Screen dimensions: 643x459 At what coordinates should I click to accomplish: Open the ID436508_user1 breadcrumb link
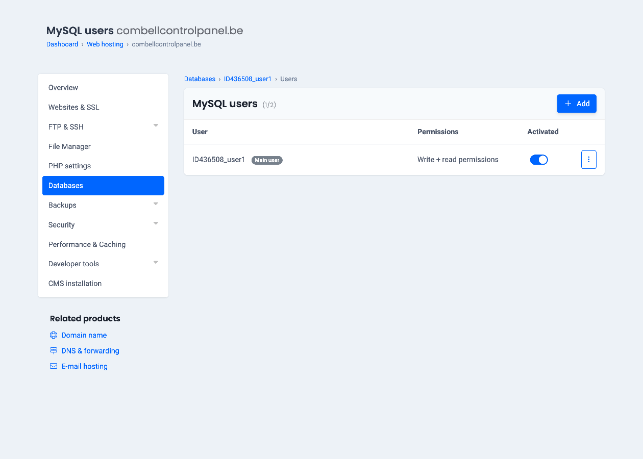click(248, 79)
